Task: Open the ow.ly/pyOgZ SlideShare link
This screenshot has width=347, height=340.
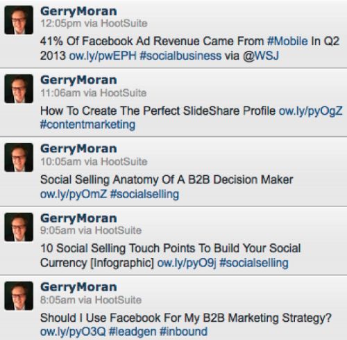Action: [x=311, y=111]
